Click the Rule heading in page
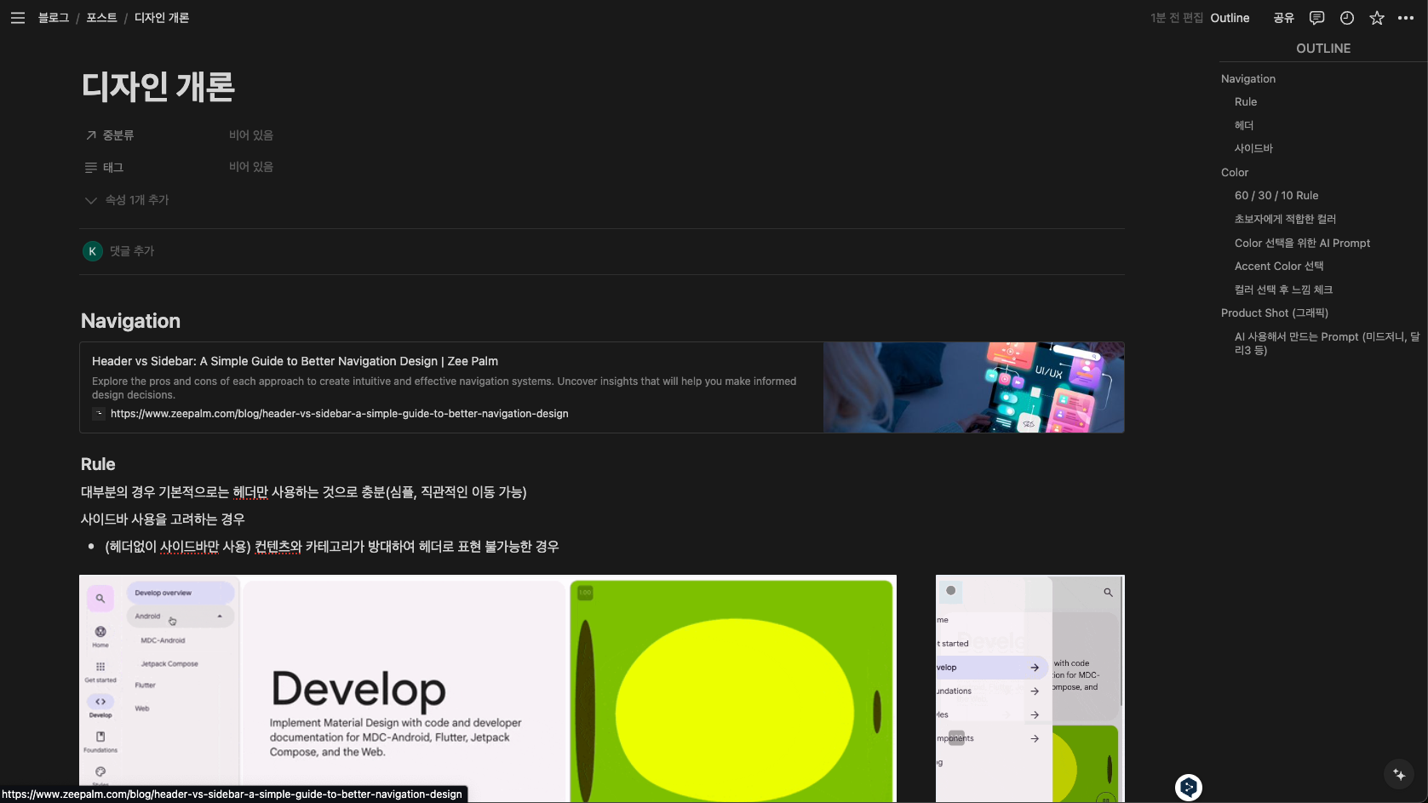This screenshot has width=1428, height=803. pyautogui.click(x=98, y=464)
